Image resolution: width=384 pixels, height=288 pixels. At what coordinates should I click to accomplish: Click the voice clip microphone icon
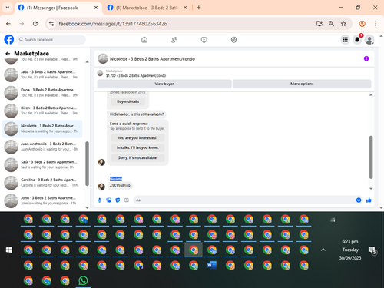click(100, 200)
